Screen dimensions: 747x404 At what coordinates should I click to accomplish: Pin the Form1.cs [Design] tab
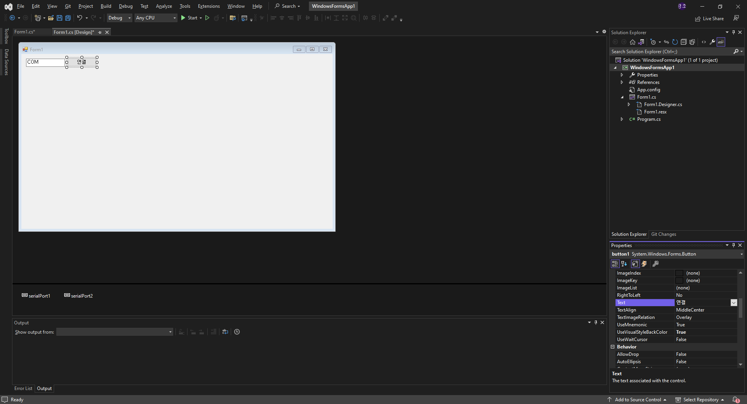[100, 32]
